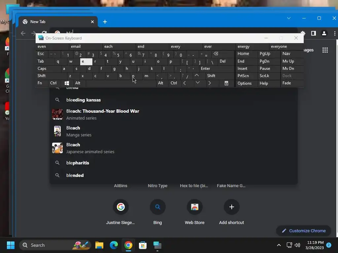338x253 pixels.
Task: Open Chrome profile avatar
Action: pos(324,33)
